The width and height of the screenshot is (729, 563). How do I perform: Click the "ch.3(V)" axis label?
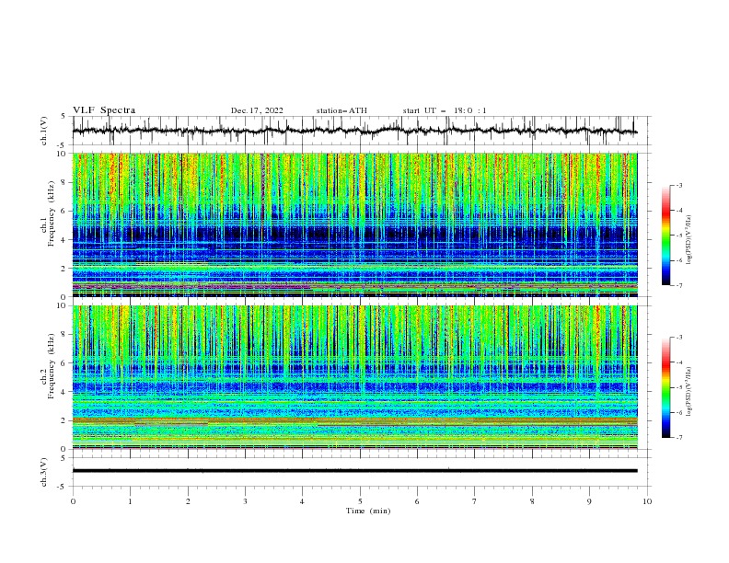(44, 472)
